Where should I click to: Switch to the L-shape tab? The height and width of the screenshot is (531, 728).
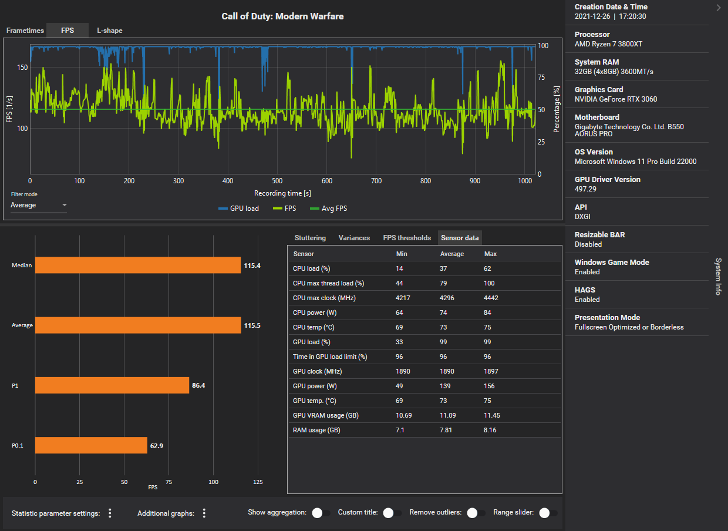[x=110, y=31]
